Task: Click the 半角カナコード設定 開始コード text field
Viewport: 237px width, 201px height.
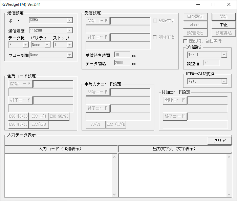Action: (x=130, y=92)
